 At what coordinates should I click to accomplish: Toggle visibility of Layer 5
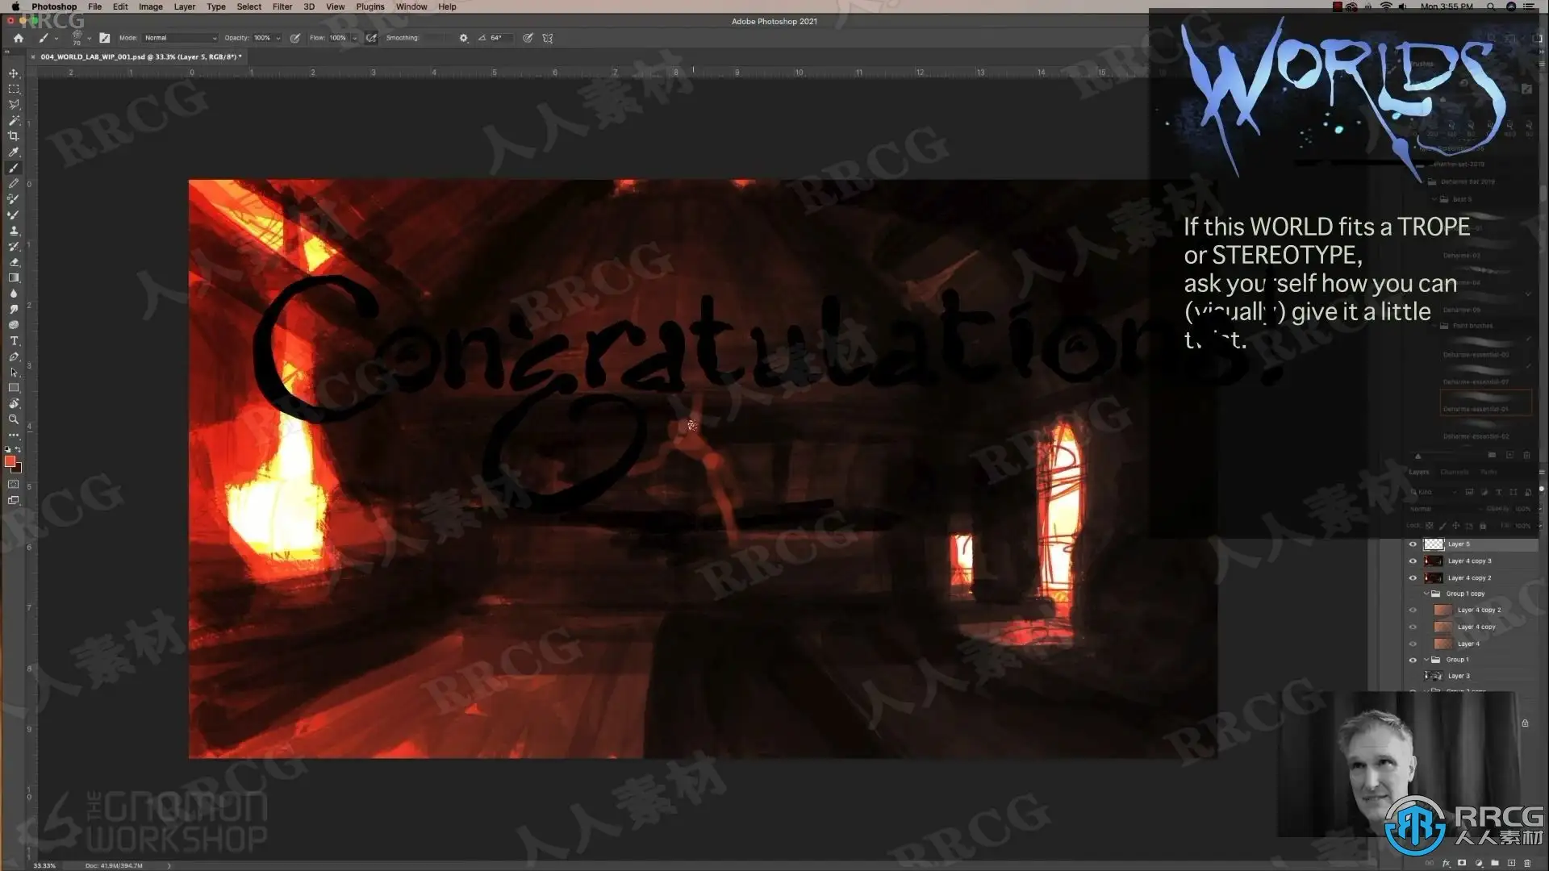(x=1413, y=544)
